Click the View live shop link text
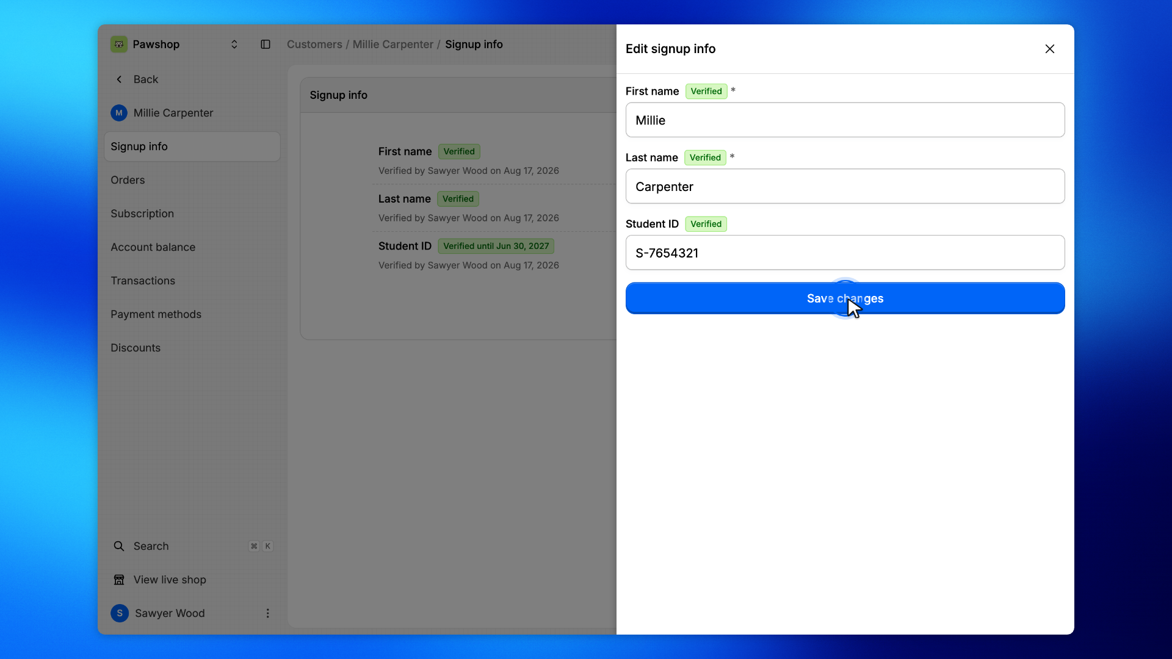Viewport: 1172px width, 659px height. [170, 580]
